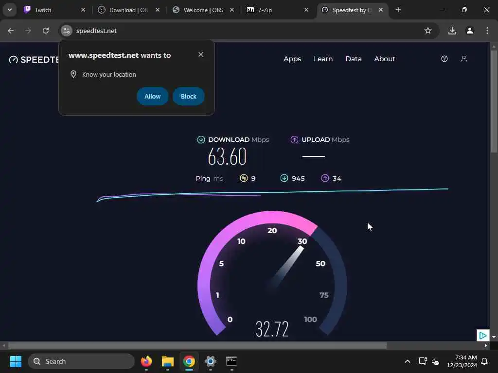Viewport: 498px width, 373px height.
Task: Close the Twitch tab
Action: pos(83,10)
